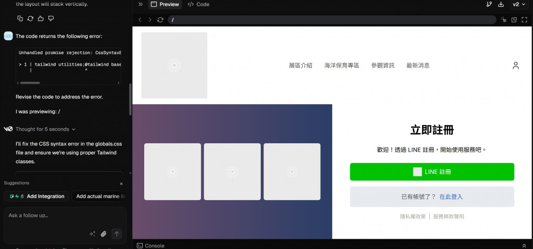Click the preview URL address bar
Viewport: 533px width, 249px height.
pyautogui.click(x=332, y=20)
